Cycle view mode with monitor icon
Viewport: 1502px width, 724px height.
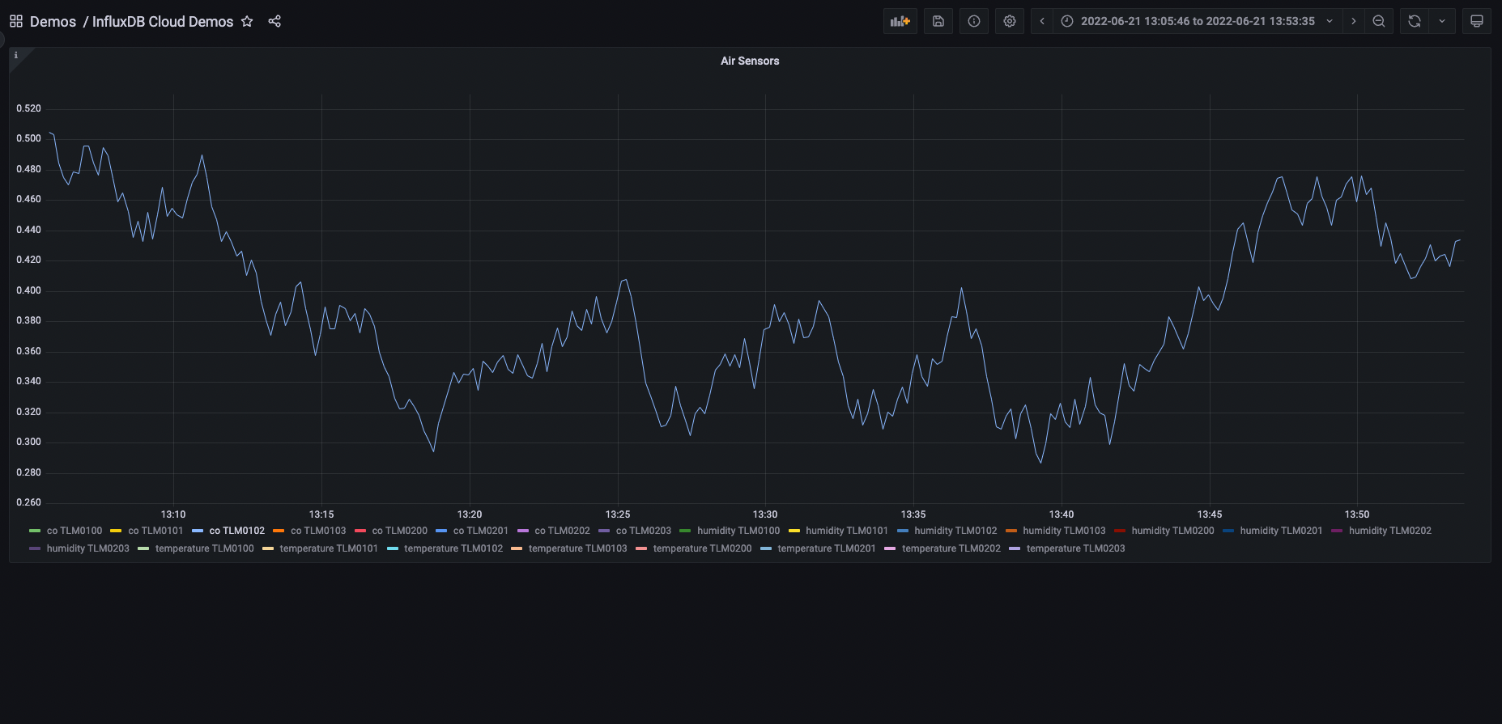pos(1476,22)
